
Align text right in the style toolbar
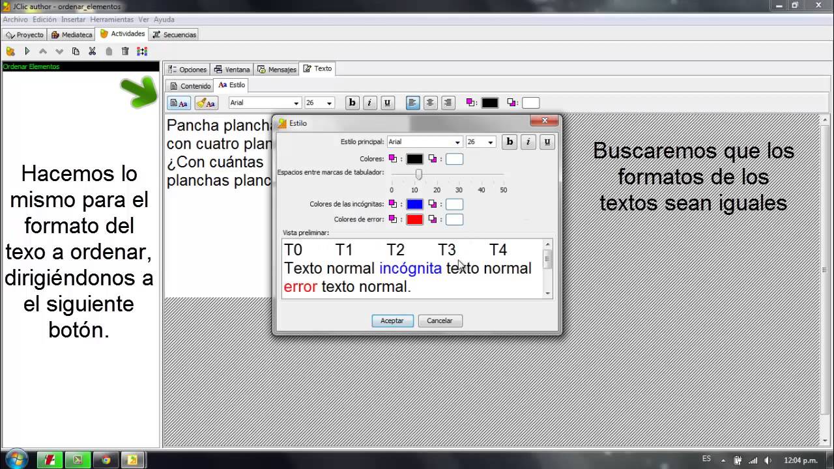coord(448,102)
